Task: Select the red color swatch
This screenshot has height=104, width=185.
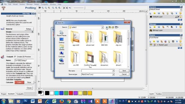Action: pos(71,93)
